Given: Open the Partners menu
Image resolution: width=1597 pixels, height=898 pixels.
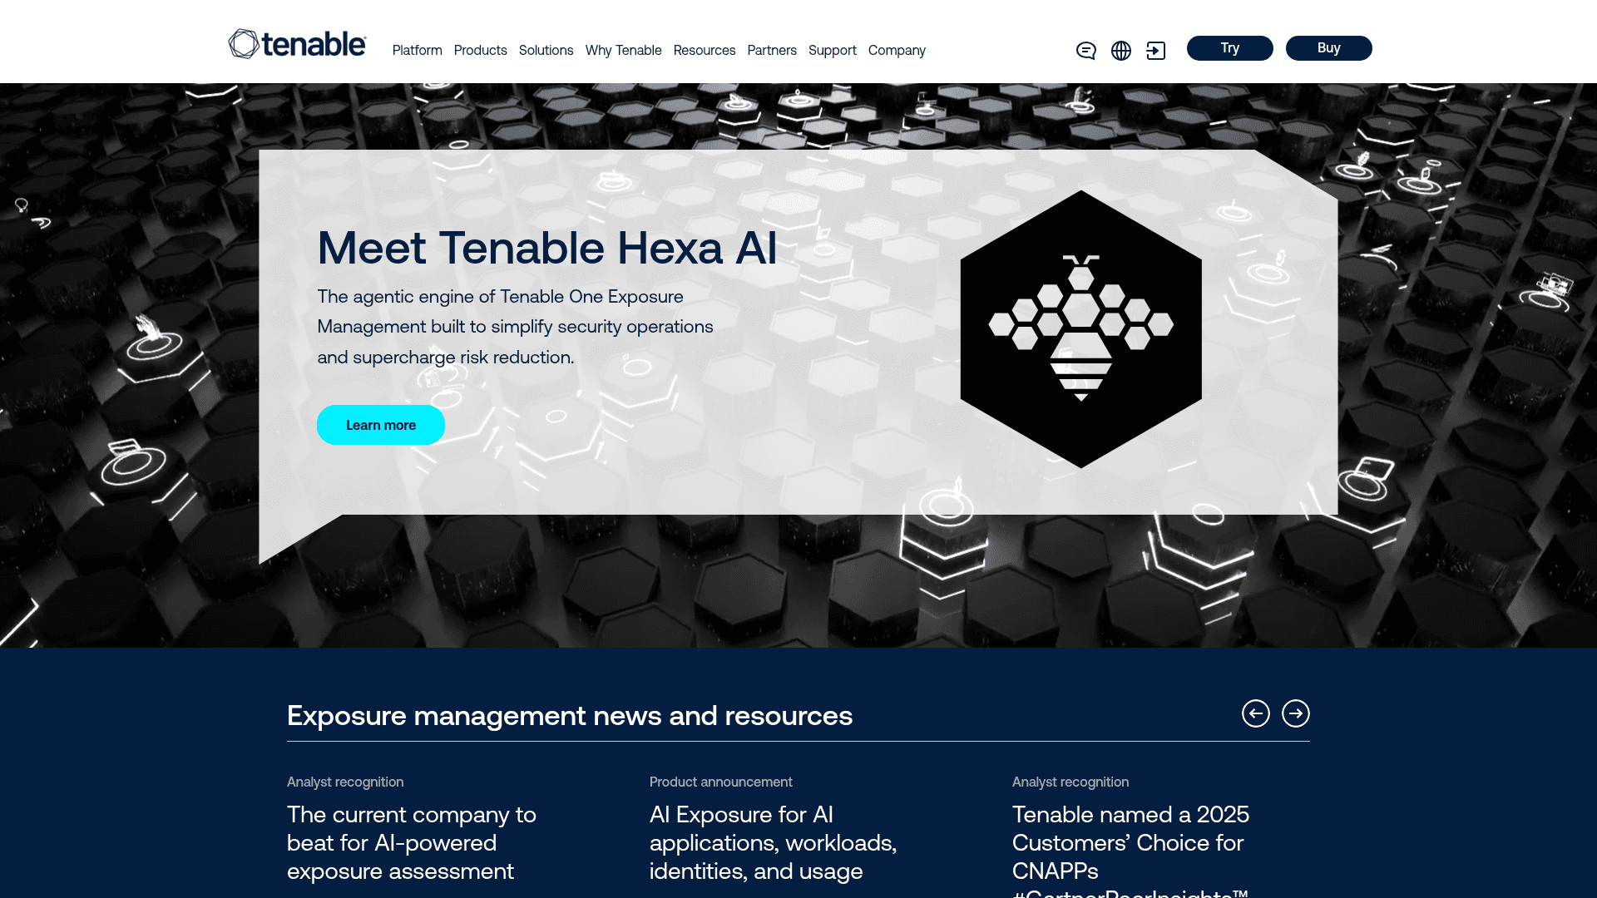Looking at the screenshot, I should tap(772, 51).
